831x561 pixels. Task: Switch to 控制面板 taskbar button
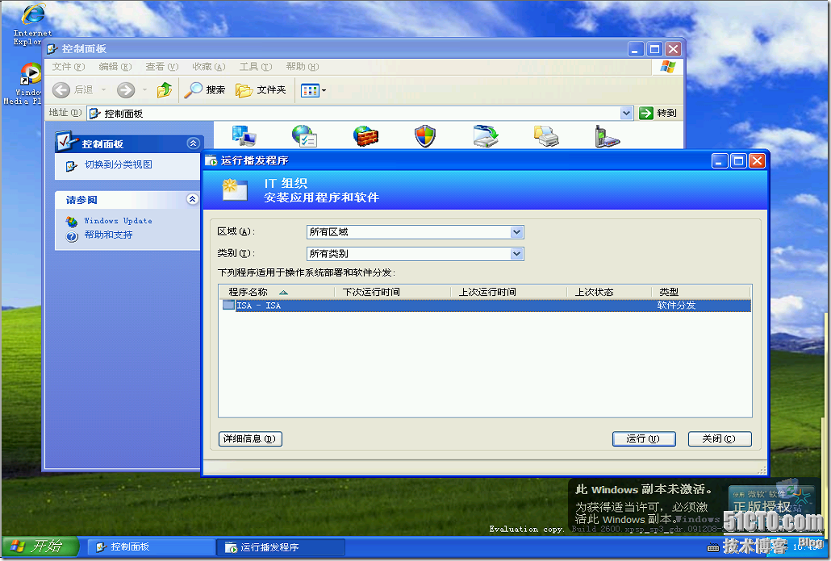(x=150, y=546)
